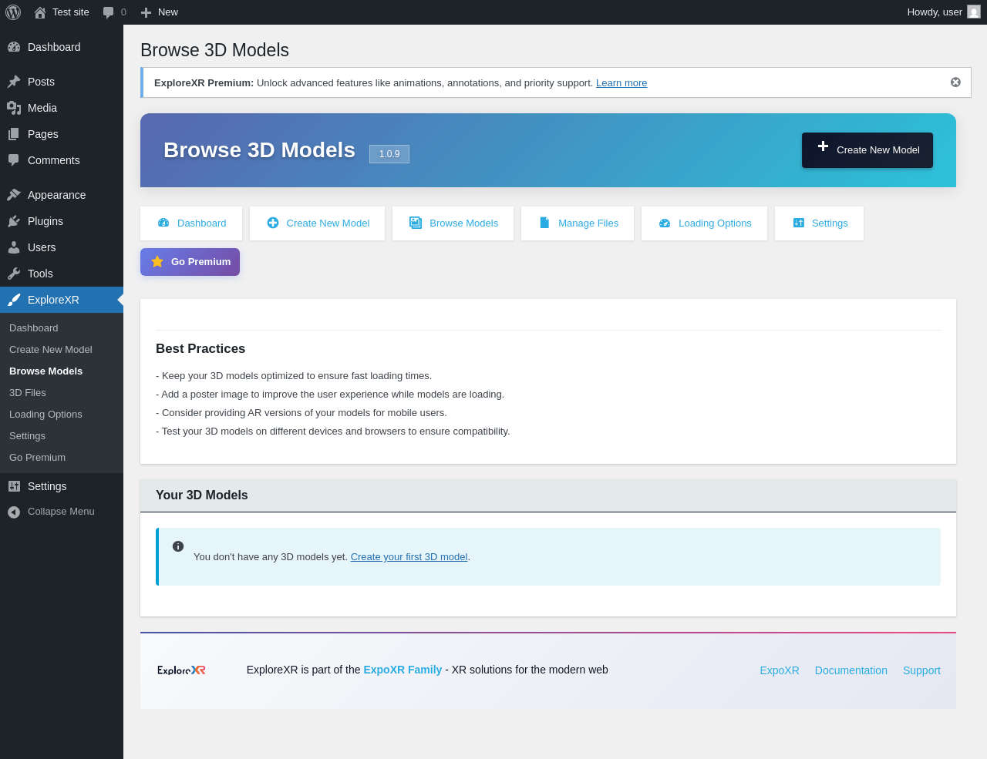The height and width of the screenshot is (759, 987).
Task: Click the Media library icon
Action: click(14, 108)
